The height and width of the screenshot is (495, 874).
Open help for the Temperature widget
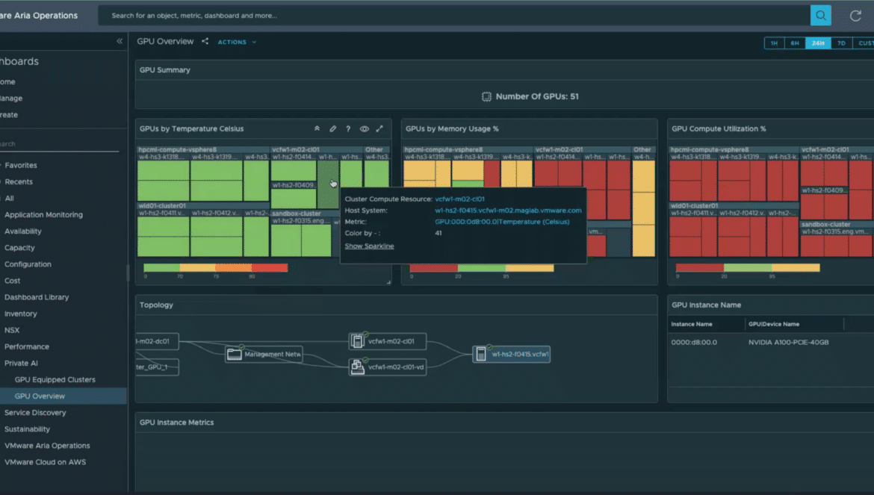tap(348, 128)
